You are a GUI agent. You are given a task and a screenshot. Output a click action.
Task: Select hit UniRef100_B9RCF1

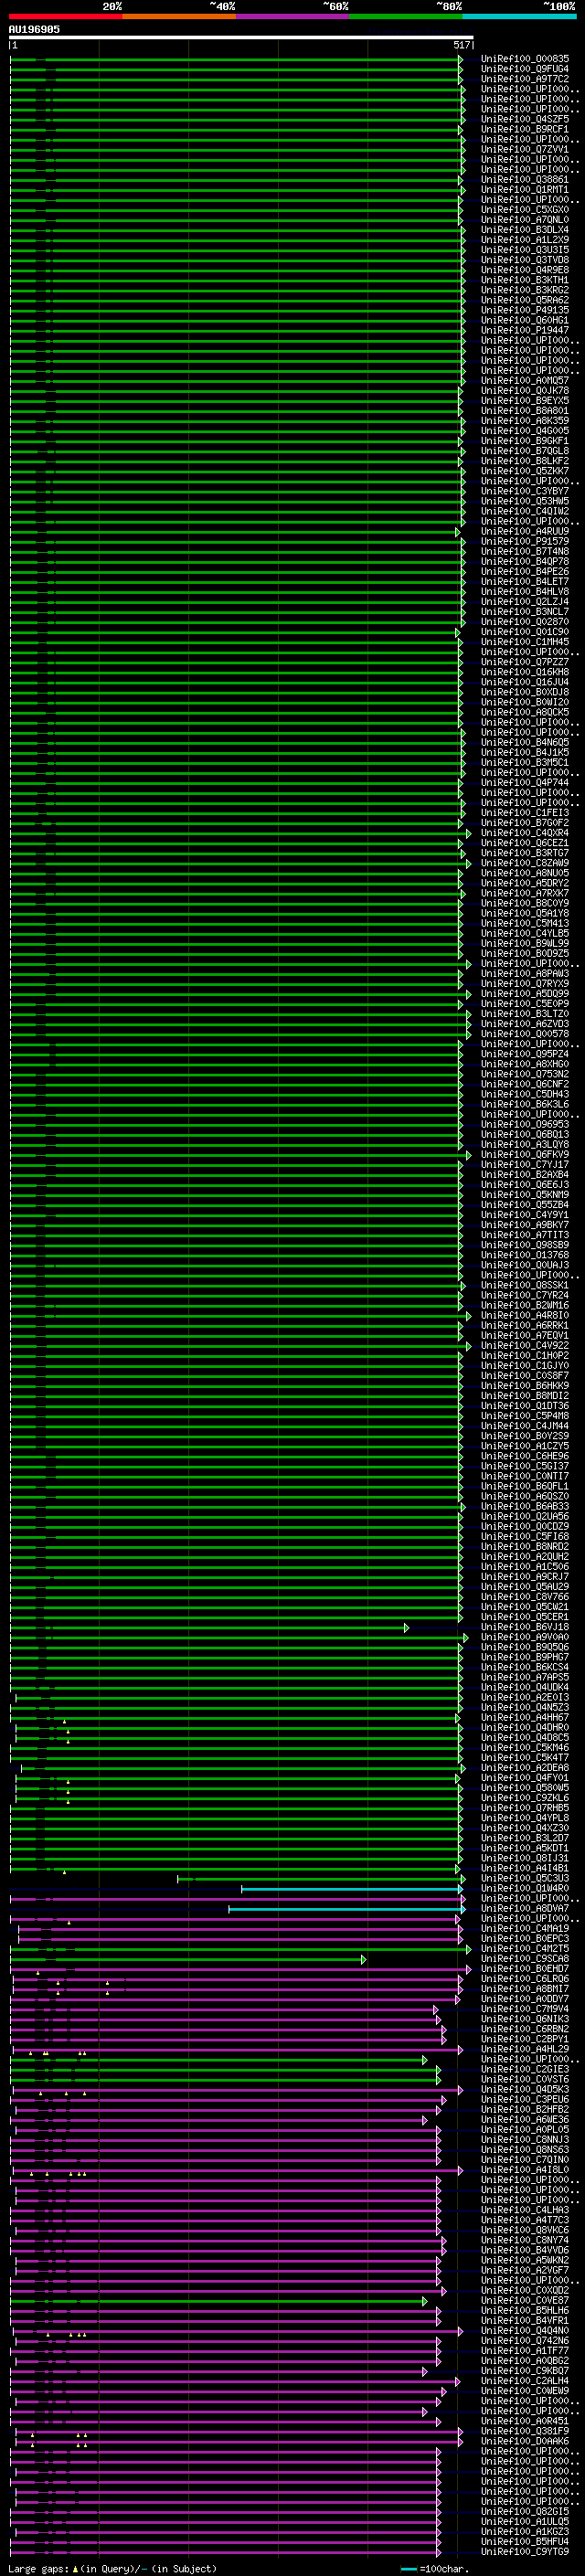524,129
